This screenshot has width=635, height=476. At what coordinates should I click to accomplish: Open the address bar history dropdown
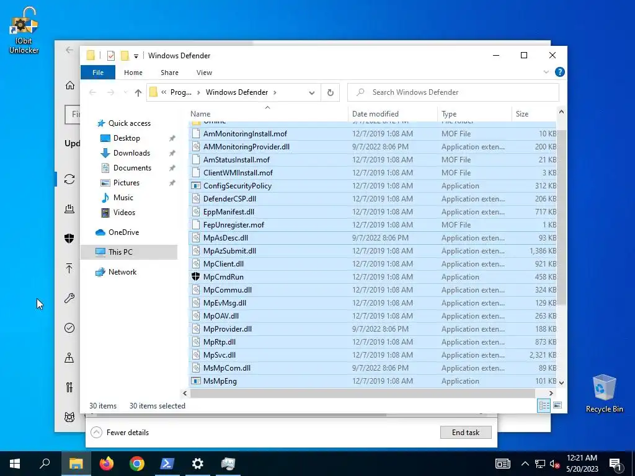click(311, 93)
